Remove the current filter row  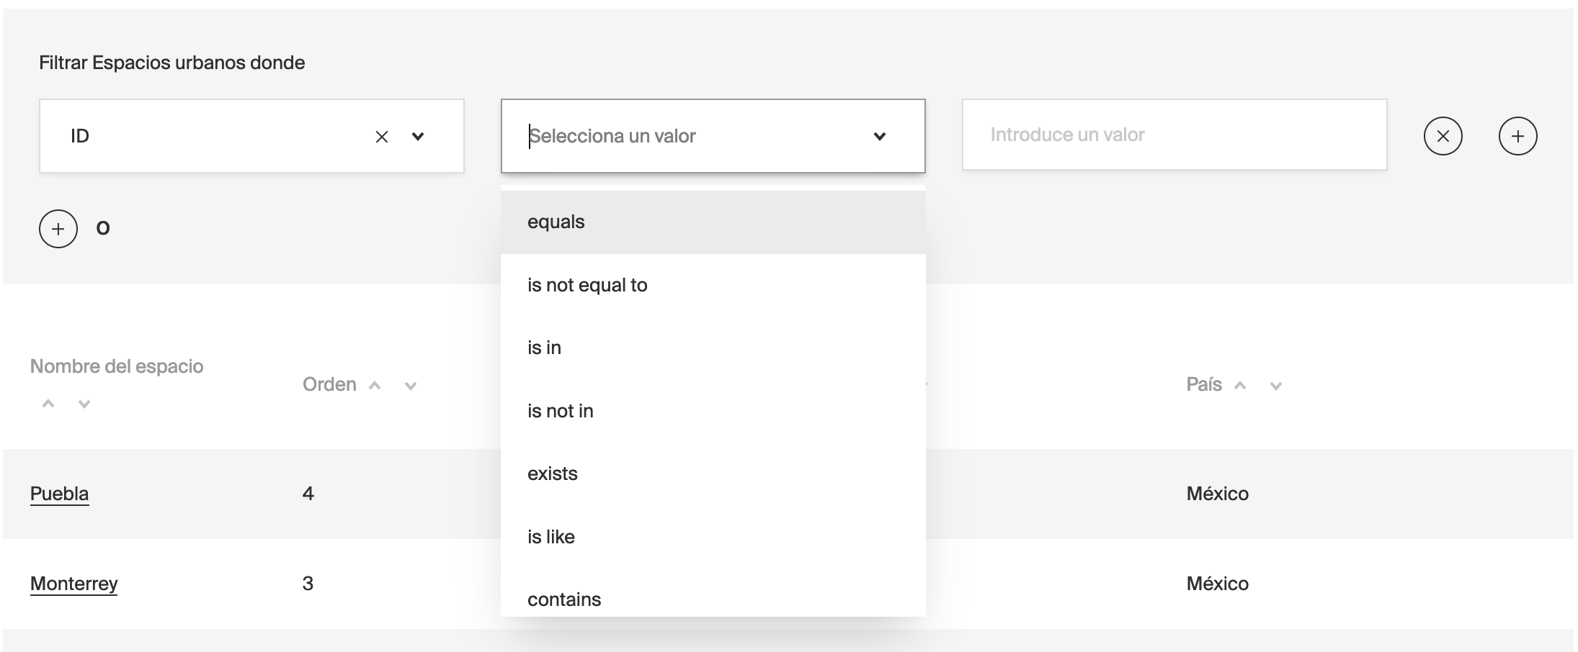1443,135
